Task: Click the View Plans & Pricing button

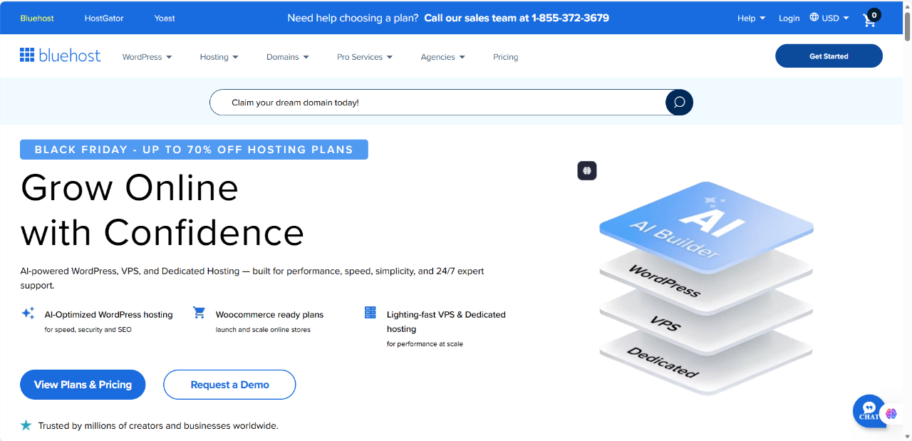Action: click(x=83, y=385)
